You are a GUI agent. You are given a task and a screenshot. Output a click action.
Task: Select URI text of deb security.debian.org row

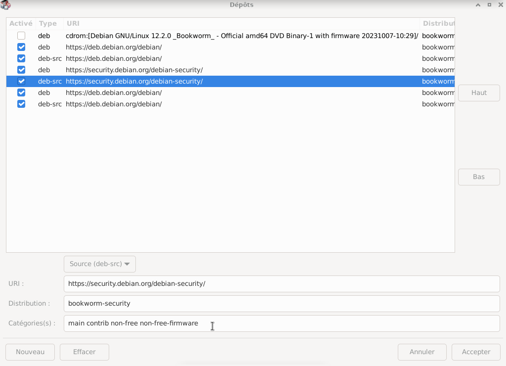(x=134, y=70)
